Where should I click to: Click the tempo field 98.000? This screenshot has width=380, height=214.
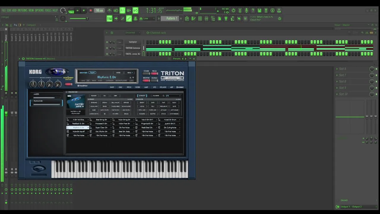(99, 10)
